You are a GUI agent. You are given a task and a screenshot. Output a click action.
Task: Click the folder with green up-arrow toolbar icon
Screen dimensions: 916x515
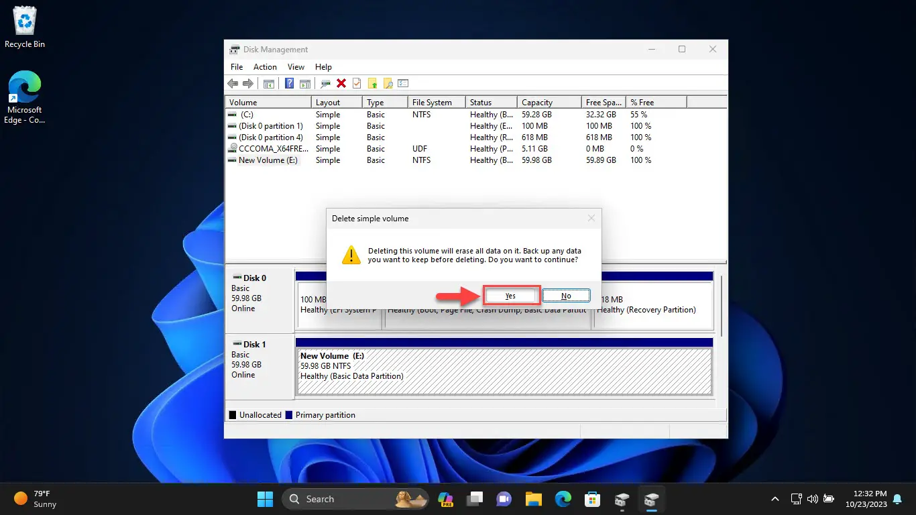[372, 84]
